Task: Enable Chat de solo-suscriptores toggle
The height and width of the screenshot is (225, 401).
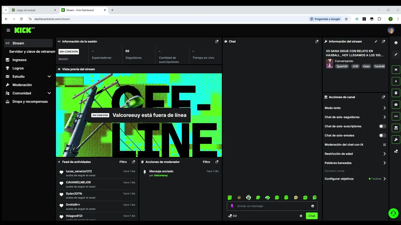Action: click(x=383, y=126)
